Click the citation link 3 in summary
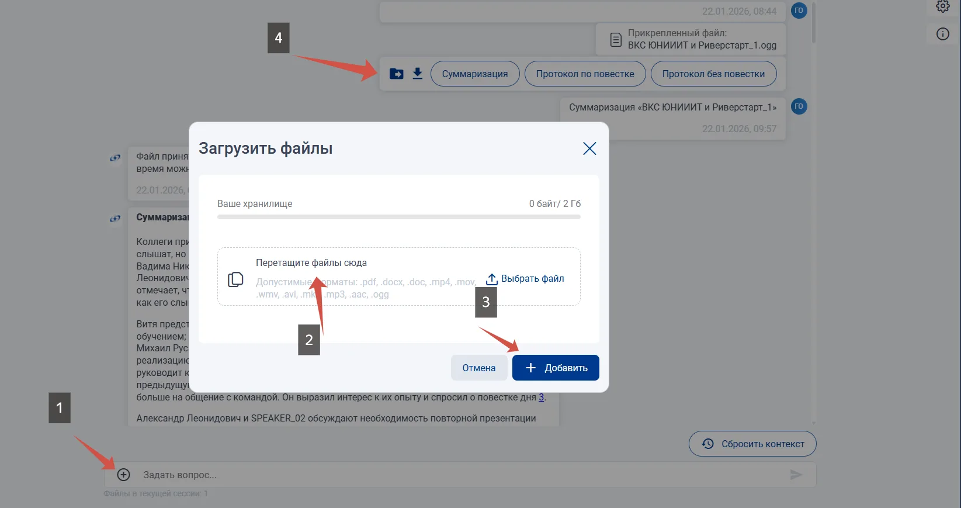The height and width of the screenshot is (508, 961). coord(542,398)
